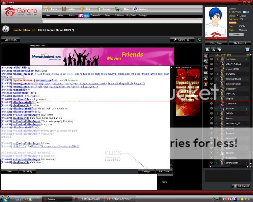Open the Portal home icon
Screen dimensions: 253x202
[x=47, y=9]
